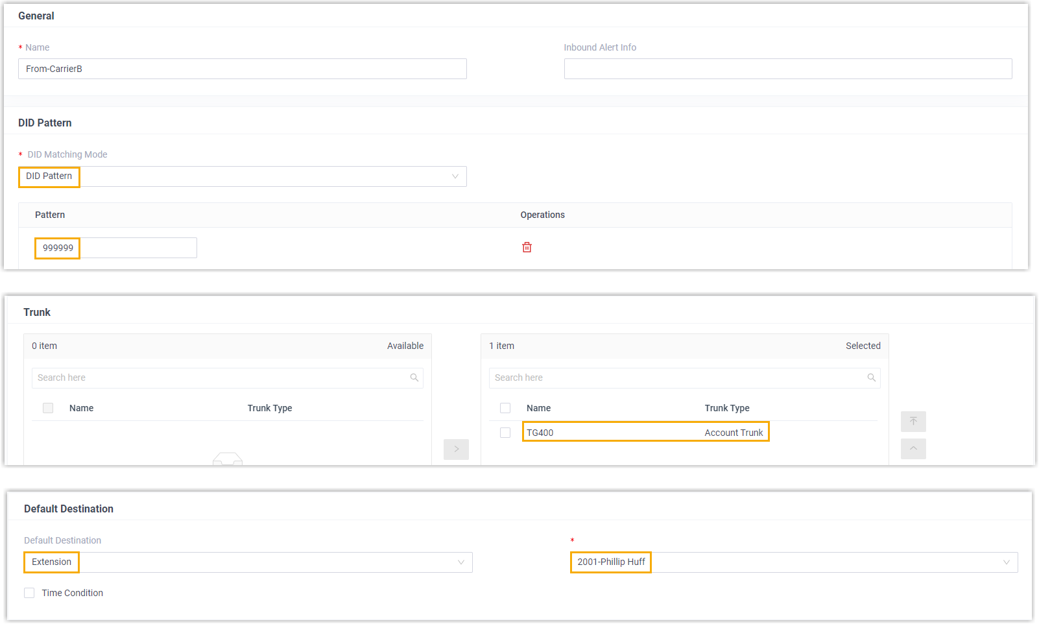Screen dimensions: 1039x624
Task: Click the move-to-top arrow button
Action: (913, 422)
